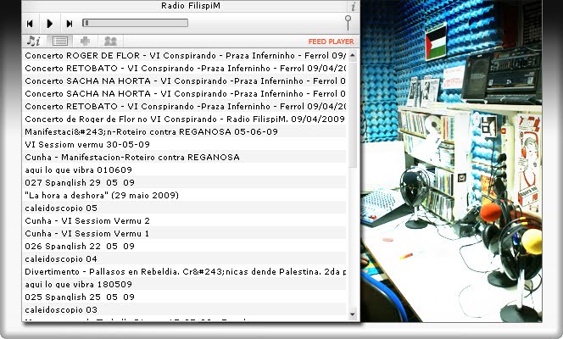This screenshot has height=339, width=563.
Task: Select 'Manifestación-Roteiro contra REGANOSA 05-06-09'
Action: 185,132
